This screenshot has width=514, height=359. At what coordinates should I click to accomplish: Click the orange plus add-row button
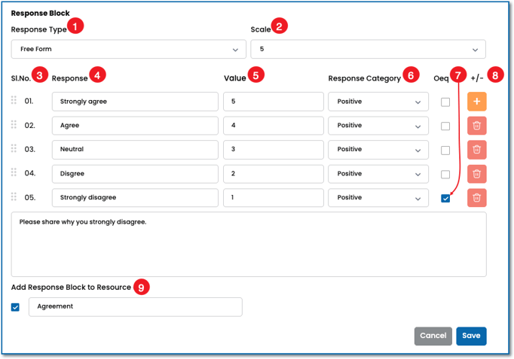tap(476, 102)
